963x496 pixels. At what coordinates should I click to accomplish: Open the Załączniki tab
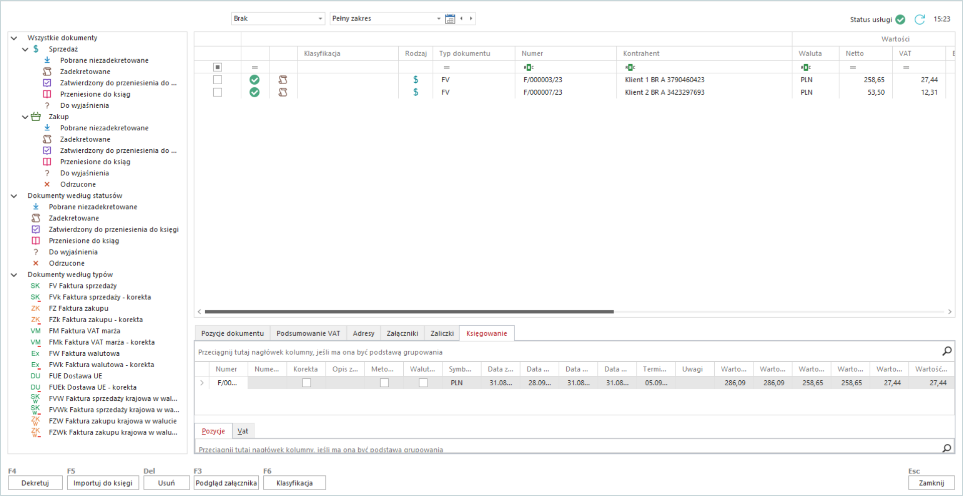402,333
